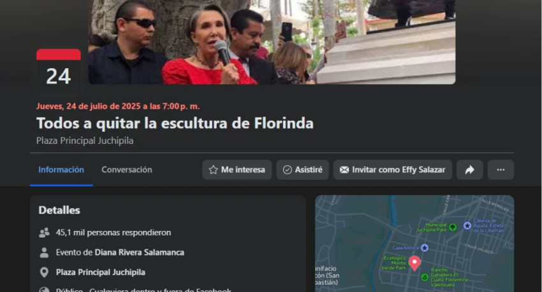Open Plaza Principal Juchipila location link
The width and height of the screenshot is (542, 292).
101,272
